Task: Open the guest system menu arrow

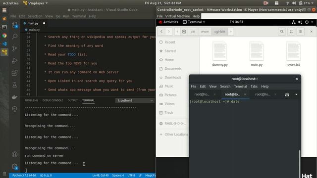Action: 312,22
